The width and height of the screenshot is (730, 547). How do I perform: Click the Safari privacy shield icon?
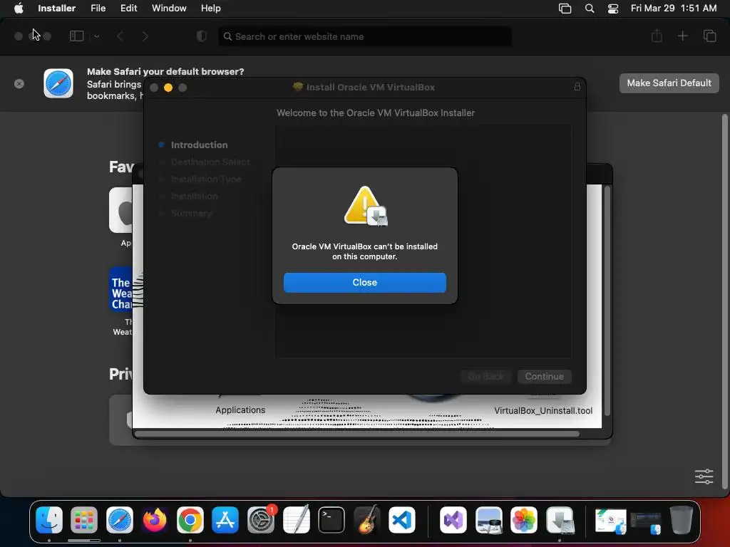202,36
